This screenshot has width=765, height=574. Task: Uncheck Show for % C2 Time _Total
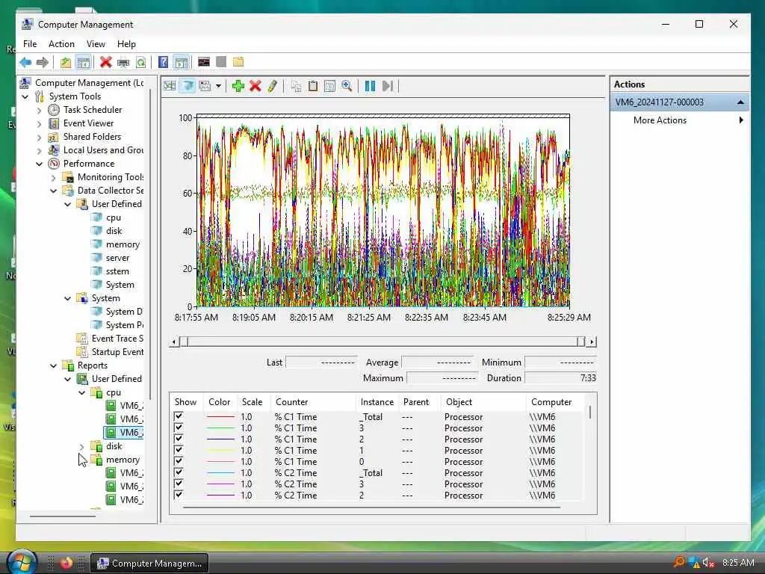click(x=179, y=472)
